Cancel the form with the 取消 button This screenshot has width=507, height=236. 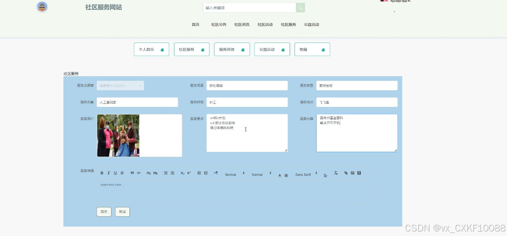pos(122,212)
